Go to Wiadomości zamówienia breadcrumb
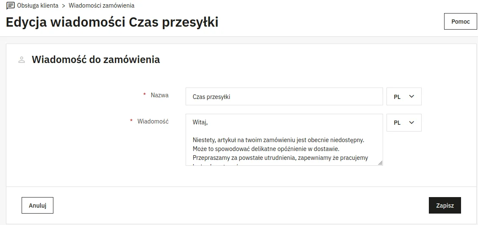Viewport: 478px width, 225px height. coord(102,5)
